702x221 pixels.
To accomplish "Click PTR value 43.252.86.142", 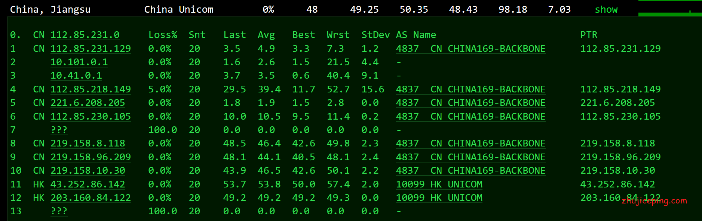I will click(617, 184).
